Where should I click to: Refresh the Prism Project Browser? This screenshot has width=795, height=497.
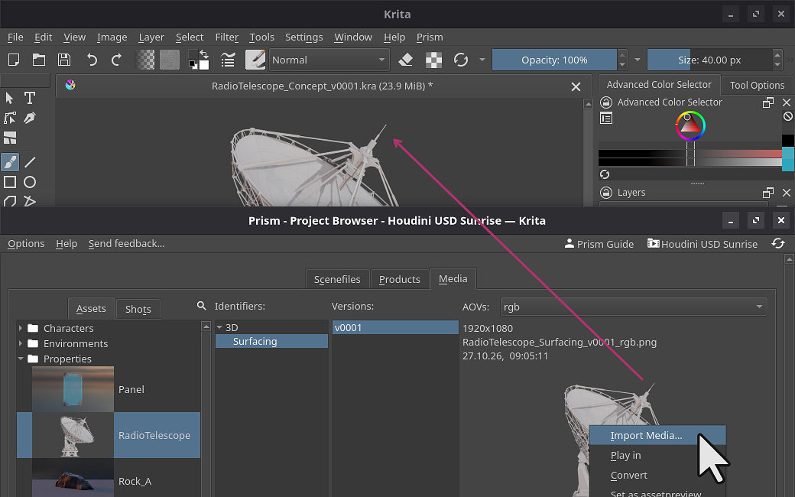[x=778, y=243]
